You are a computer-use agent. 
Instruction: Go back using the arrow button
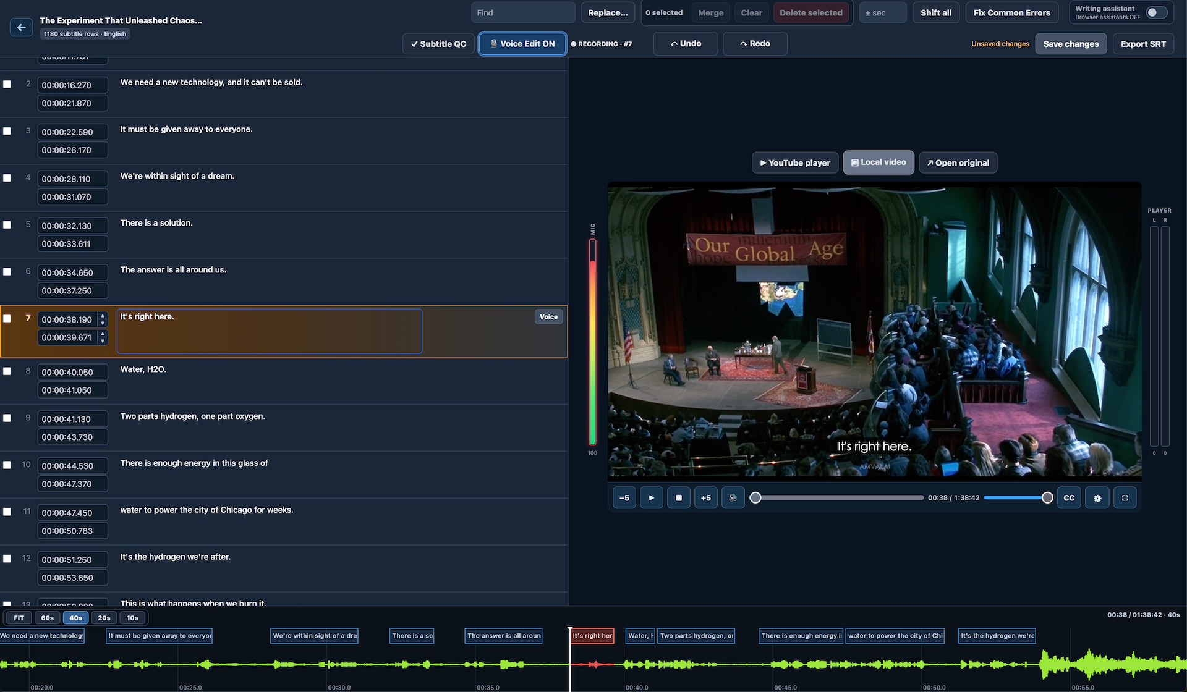pyautogui.click(x=21, y=27)
